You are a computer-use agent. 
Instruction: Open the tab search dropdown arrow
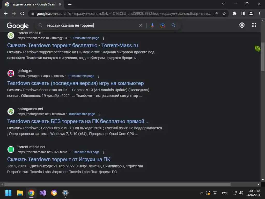click(223, 4)
